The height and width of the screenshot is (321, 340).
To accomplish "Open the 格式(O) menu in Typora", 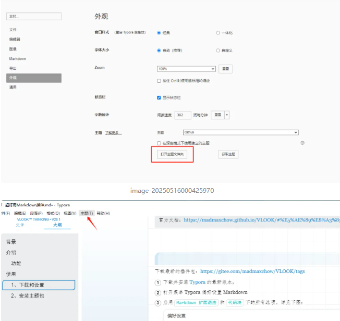I will tap(53, 213).
